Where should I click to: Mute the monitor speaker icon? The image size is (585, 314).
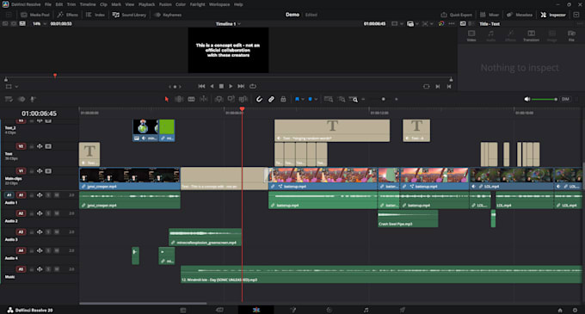(526, 99)
